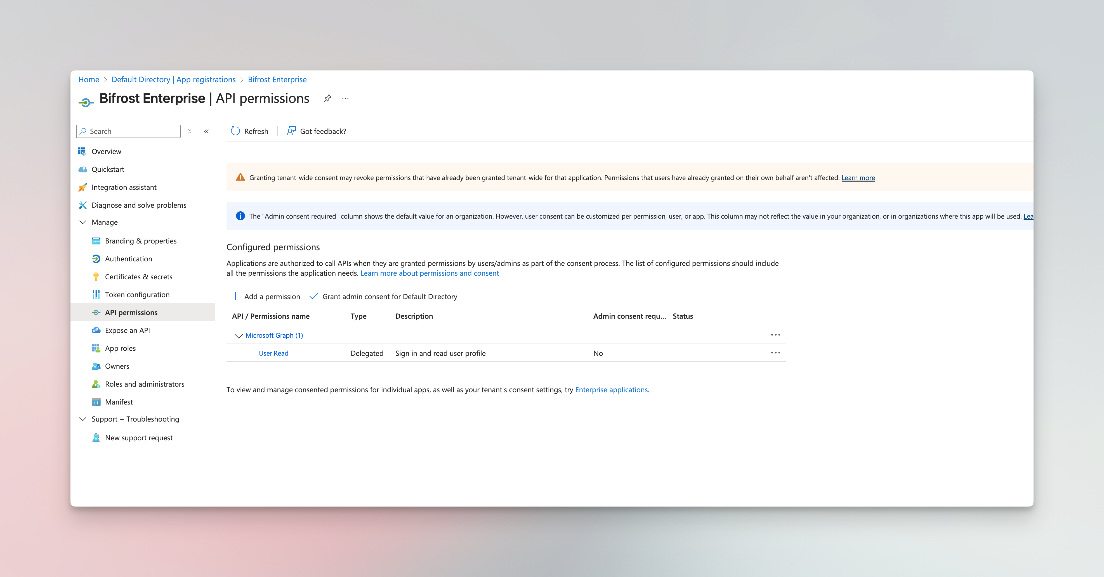Click the 'Delegated' type cell
This screenshot has width=1104, height=577.
coord(367,353)
